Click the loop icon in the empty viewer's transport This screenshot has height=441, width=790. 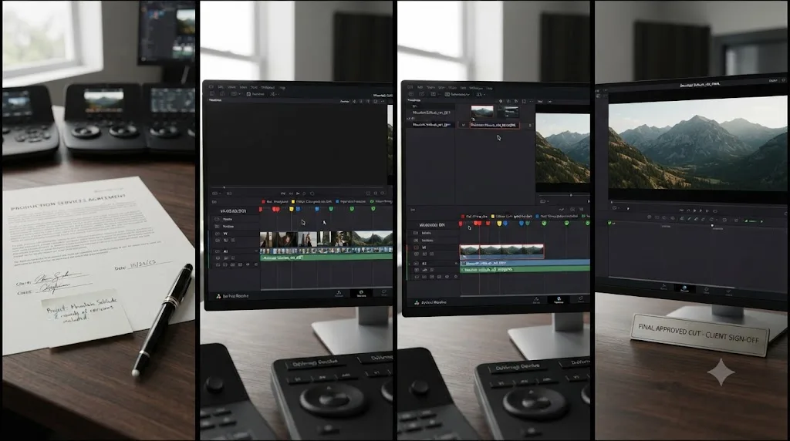click(x=312, y=194)
